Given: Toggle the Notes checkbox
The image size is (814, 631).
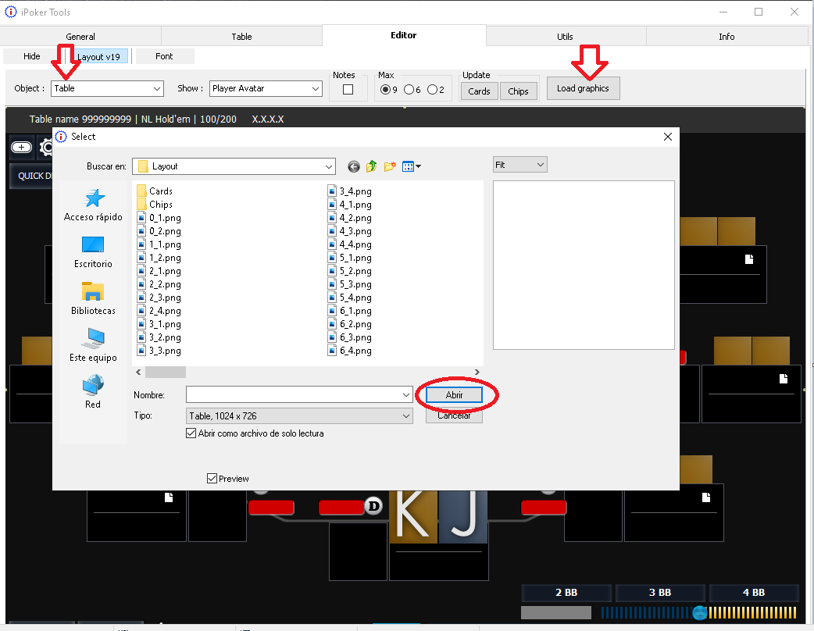Looking at the screenshot, I should coord(348,90).
